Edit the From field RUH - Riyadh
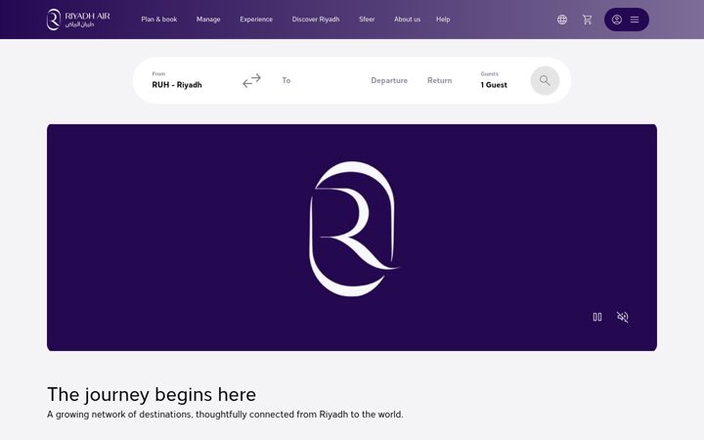Viewport: 704px width, 440px height. click(177, 80)
